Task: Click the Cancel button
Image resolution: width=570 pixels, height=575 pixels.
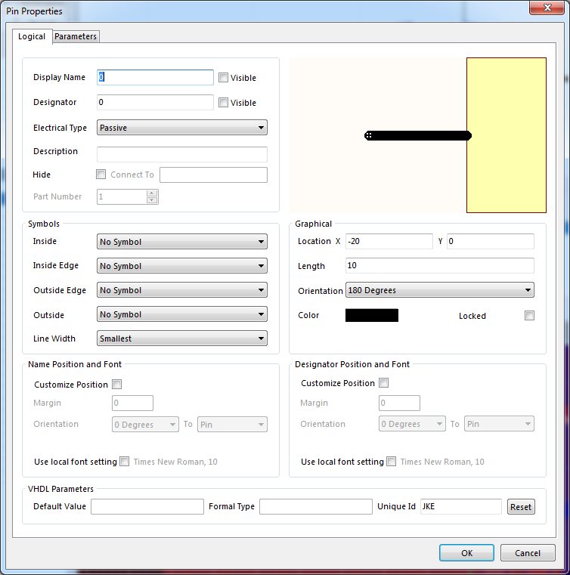Action: (528, 552)
